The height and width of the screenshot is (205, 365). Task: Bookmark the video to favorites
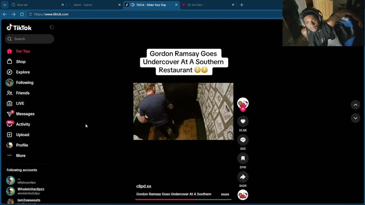(x=243, y=158)
